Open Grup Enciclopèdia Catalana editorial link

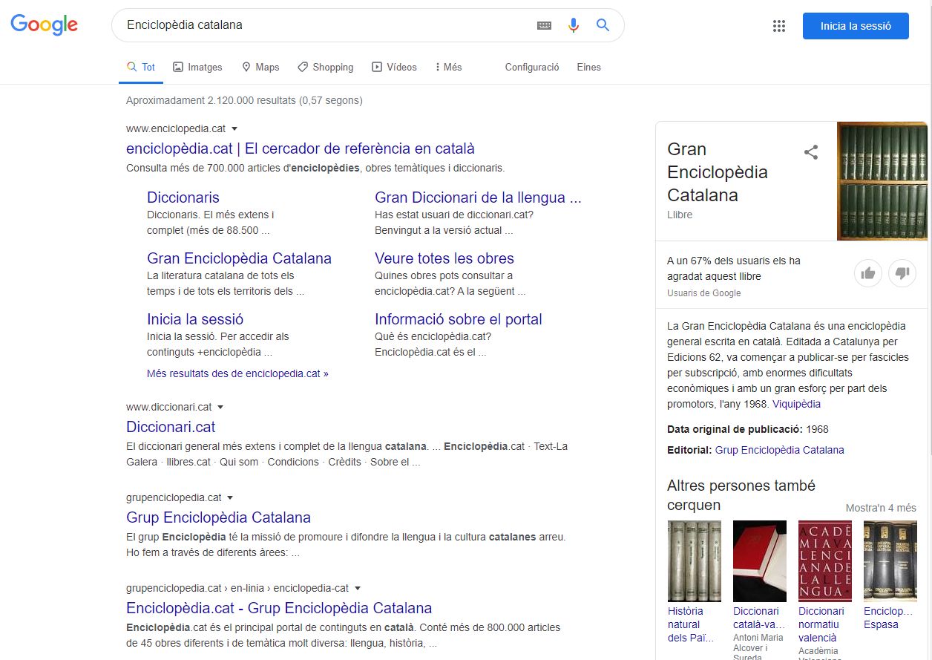(779, 450)
